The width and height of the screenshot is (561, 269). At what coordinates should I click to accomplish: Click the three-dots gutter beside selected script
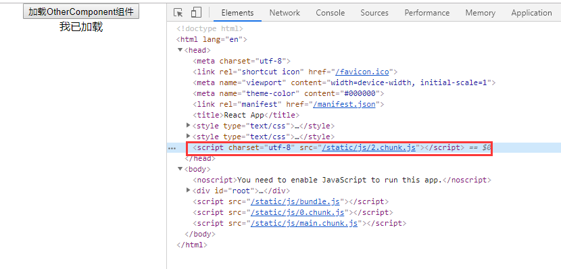(172, 148)
